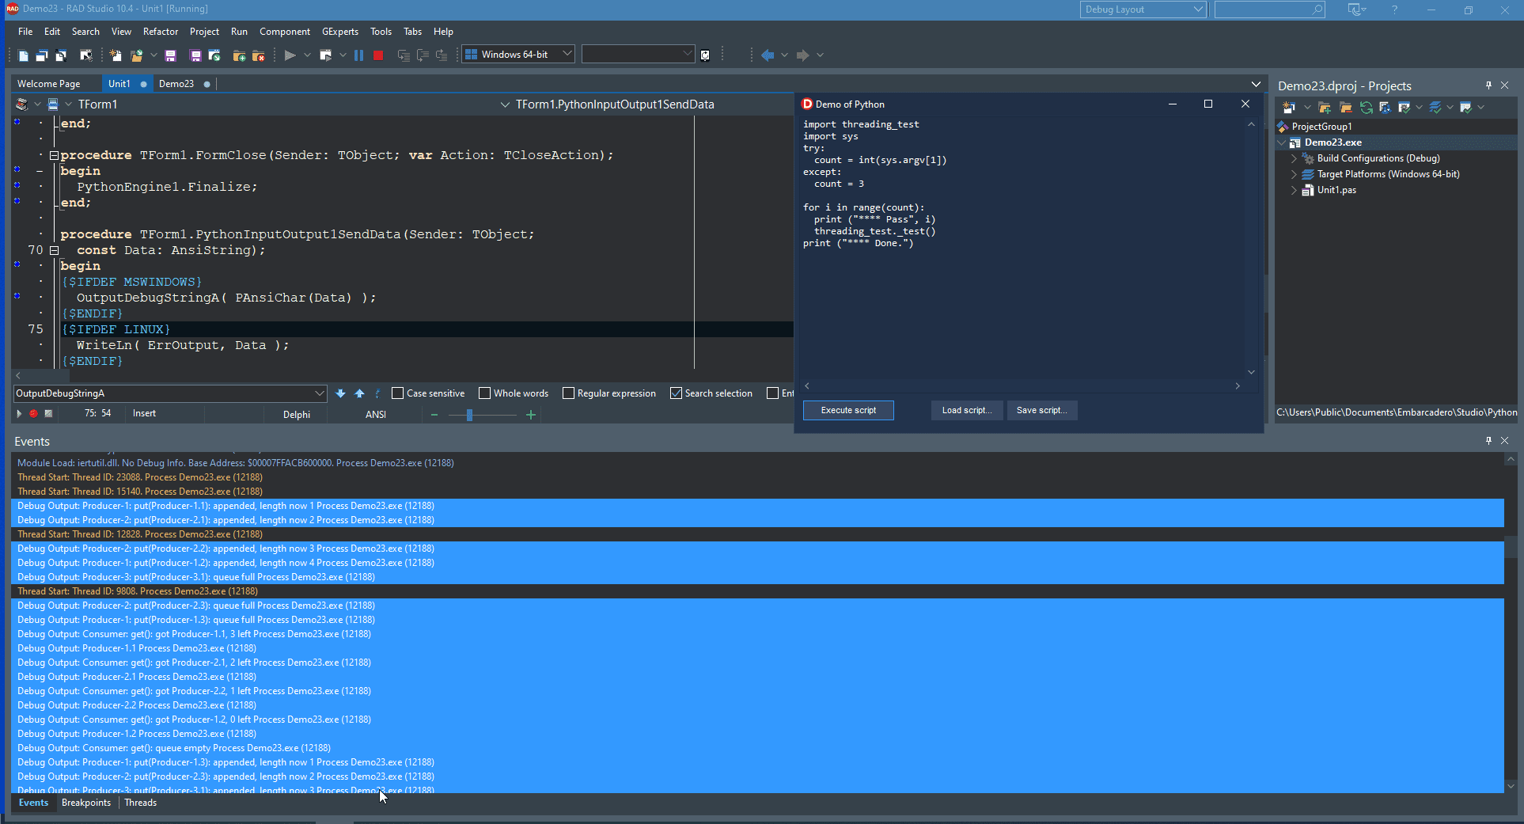
Task: Open the Refactor menu
Action: click(x=161, y=32)
